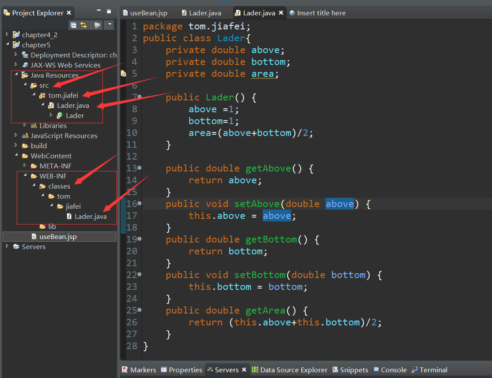Click the area field on line 5
Image resolution: width=492 pixels, height=378 pixels.
(x=263, y=74)
